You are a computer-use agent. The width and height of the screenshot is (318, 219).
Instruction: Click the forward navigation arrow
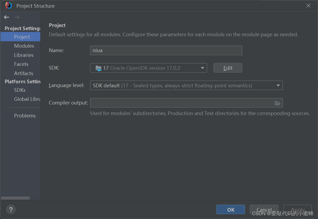click(x=17, y=17)
